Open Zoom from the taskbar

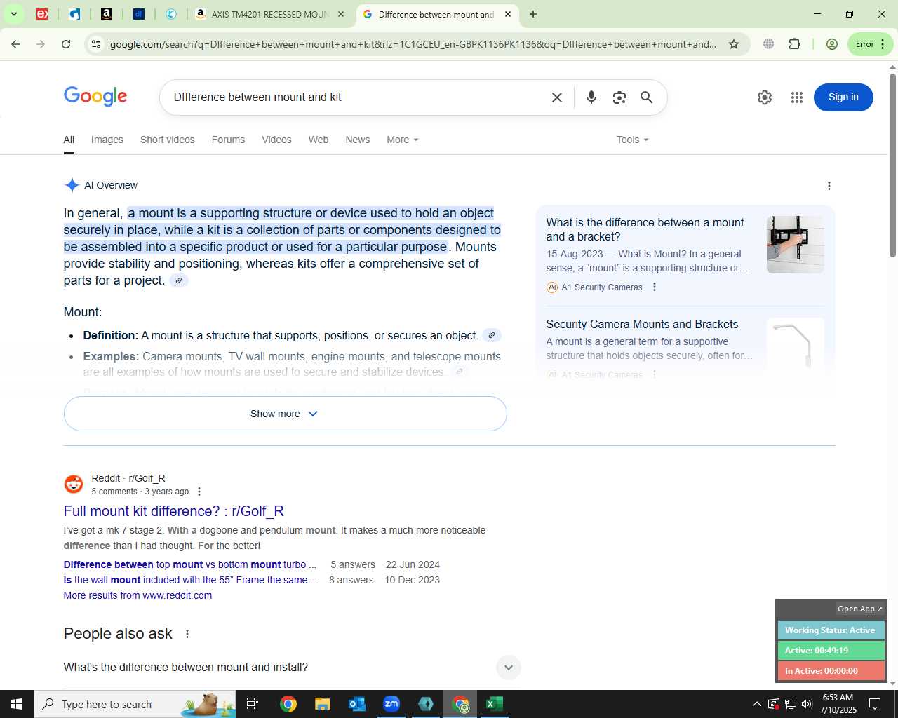(x=391, y=704)
